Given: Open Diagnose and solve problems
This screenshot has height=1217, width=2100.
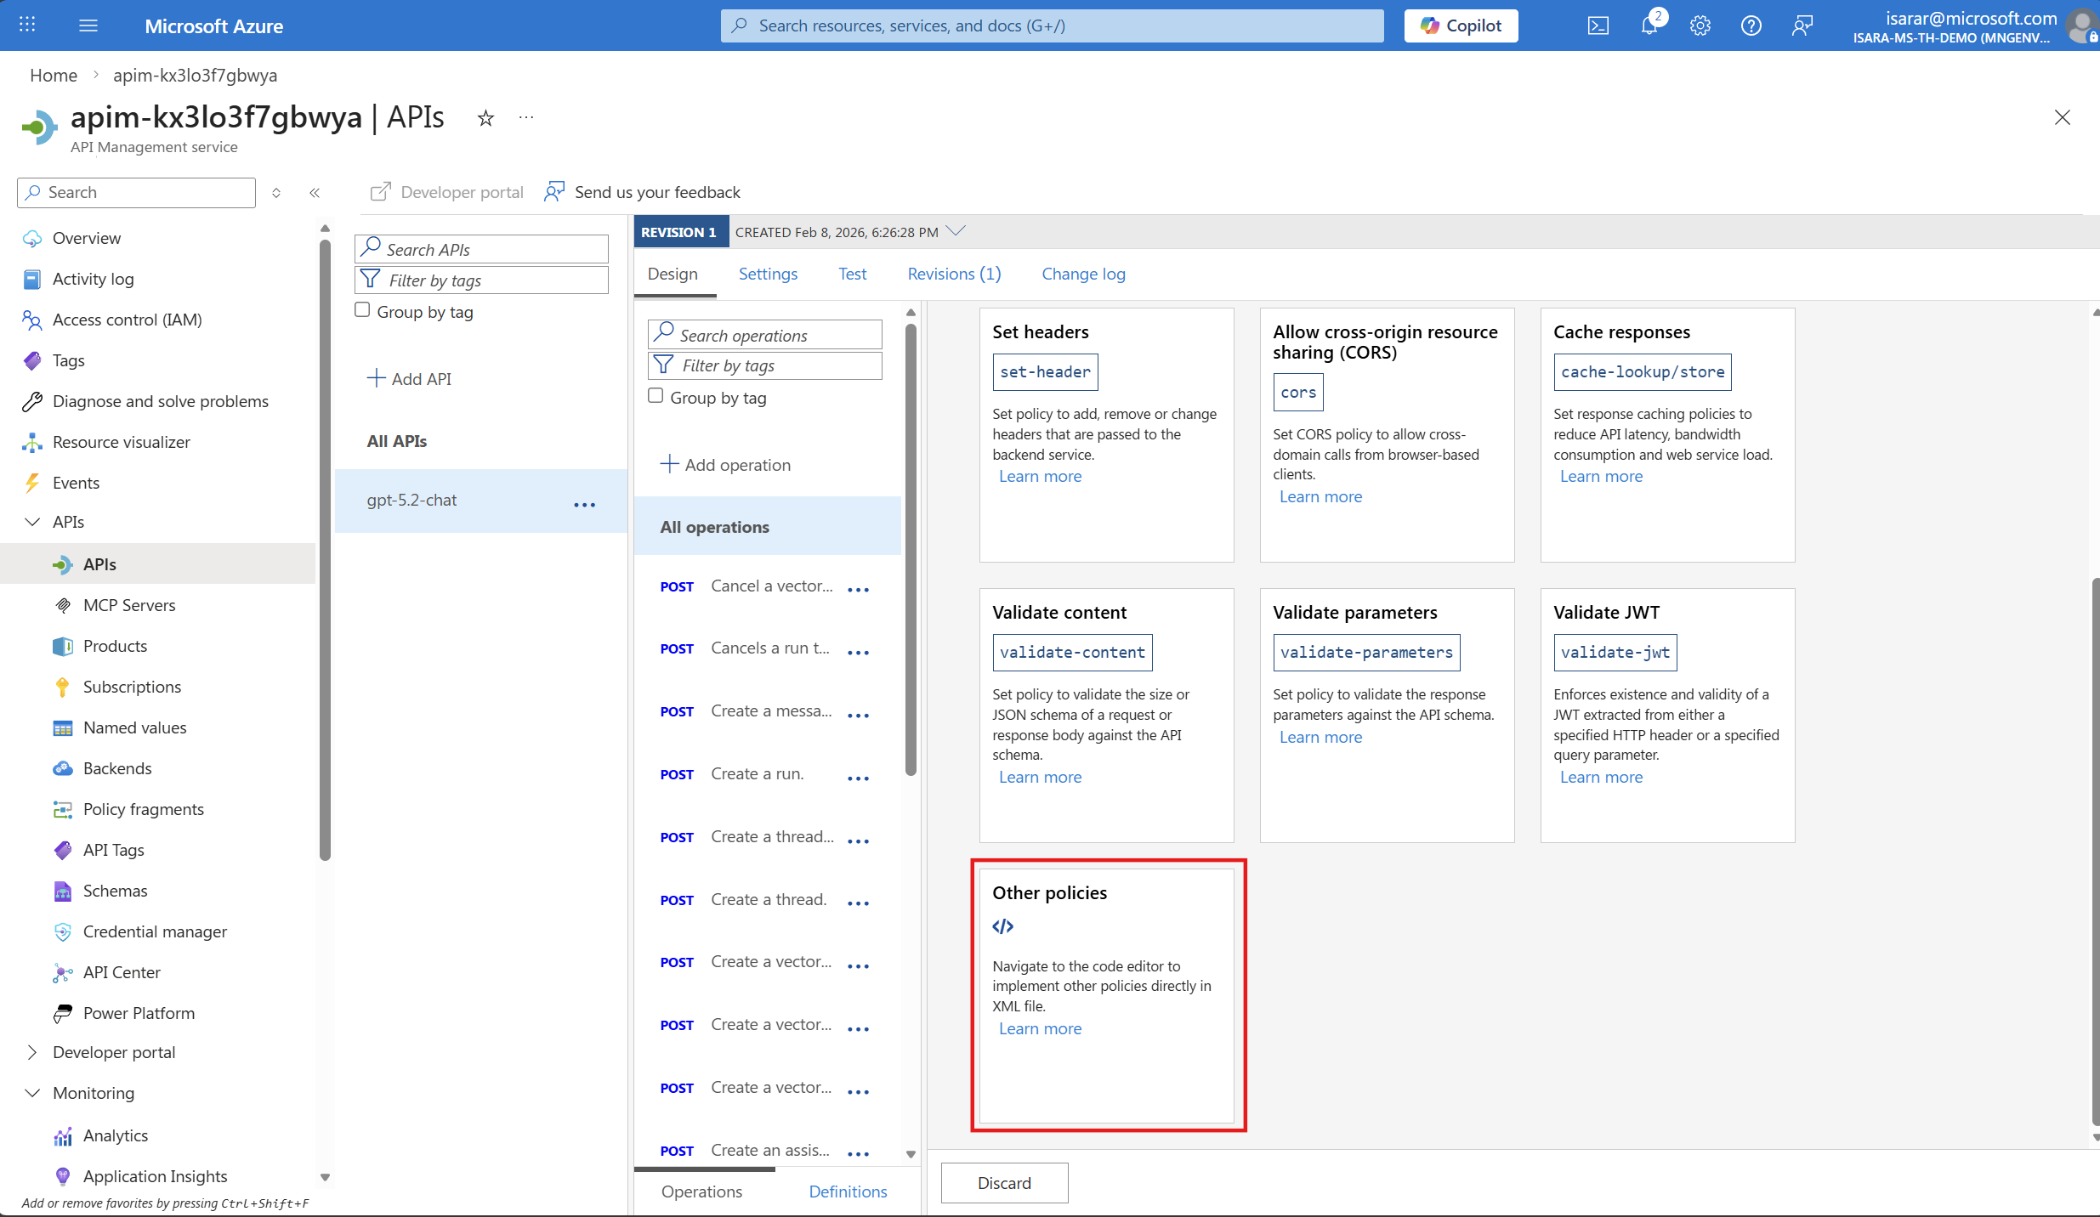Looking at the screenshot, I should coord(160,401).
